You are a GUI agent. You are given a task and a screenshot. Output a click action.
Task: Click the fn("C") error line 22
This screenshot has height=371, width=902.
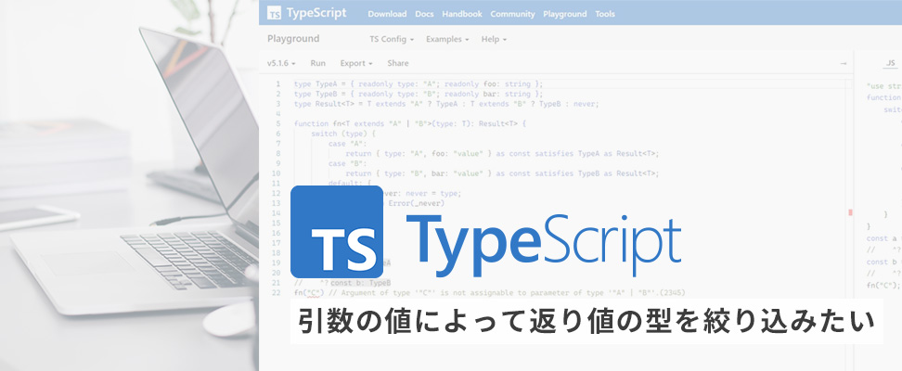click(490, 292)
